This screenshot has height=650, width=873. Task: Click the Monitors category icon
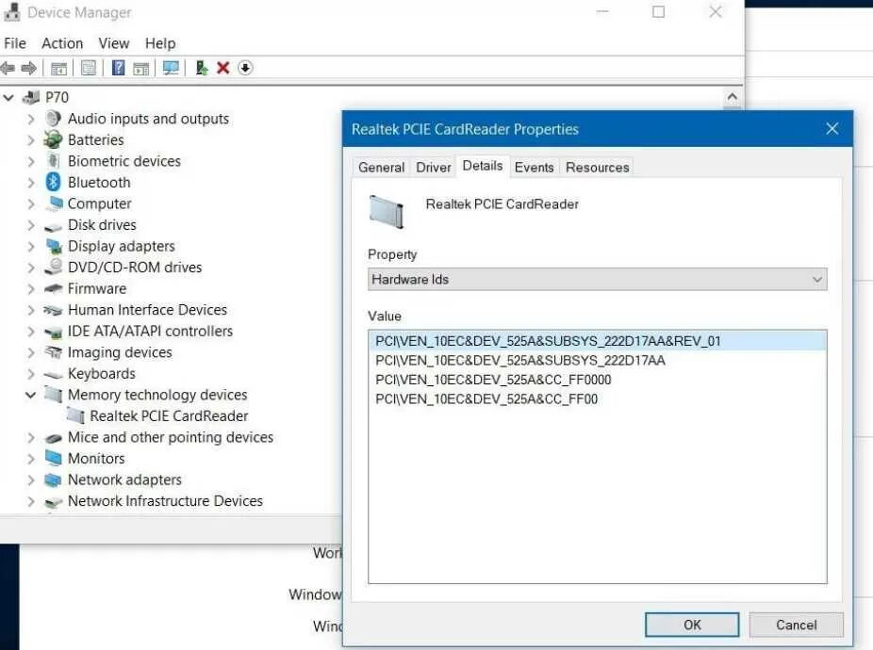(x=54, y=458)
